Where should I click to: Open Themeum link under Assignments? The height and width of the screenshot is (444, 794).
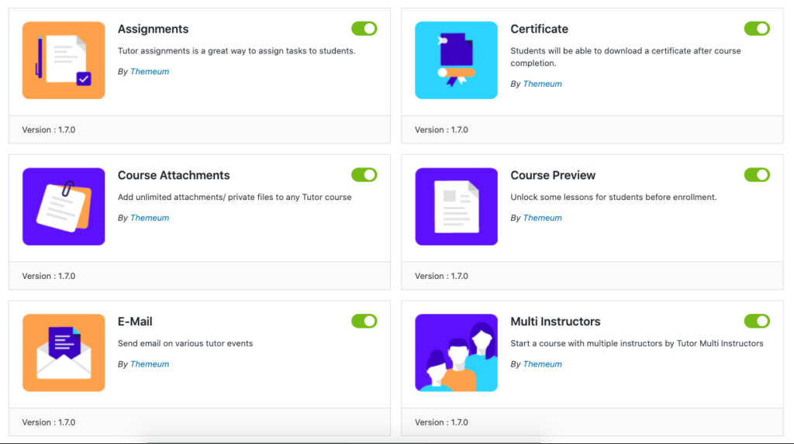pyautogui.click(x=150, y=71)
